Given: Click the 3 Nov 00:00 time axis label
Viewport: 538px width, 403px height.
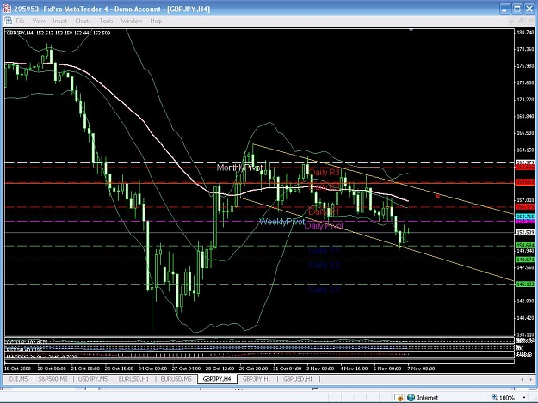Looking at the screenshot, I should click(x=320, y=369).
